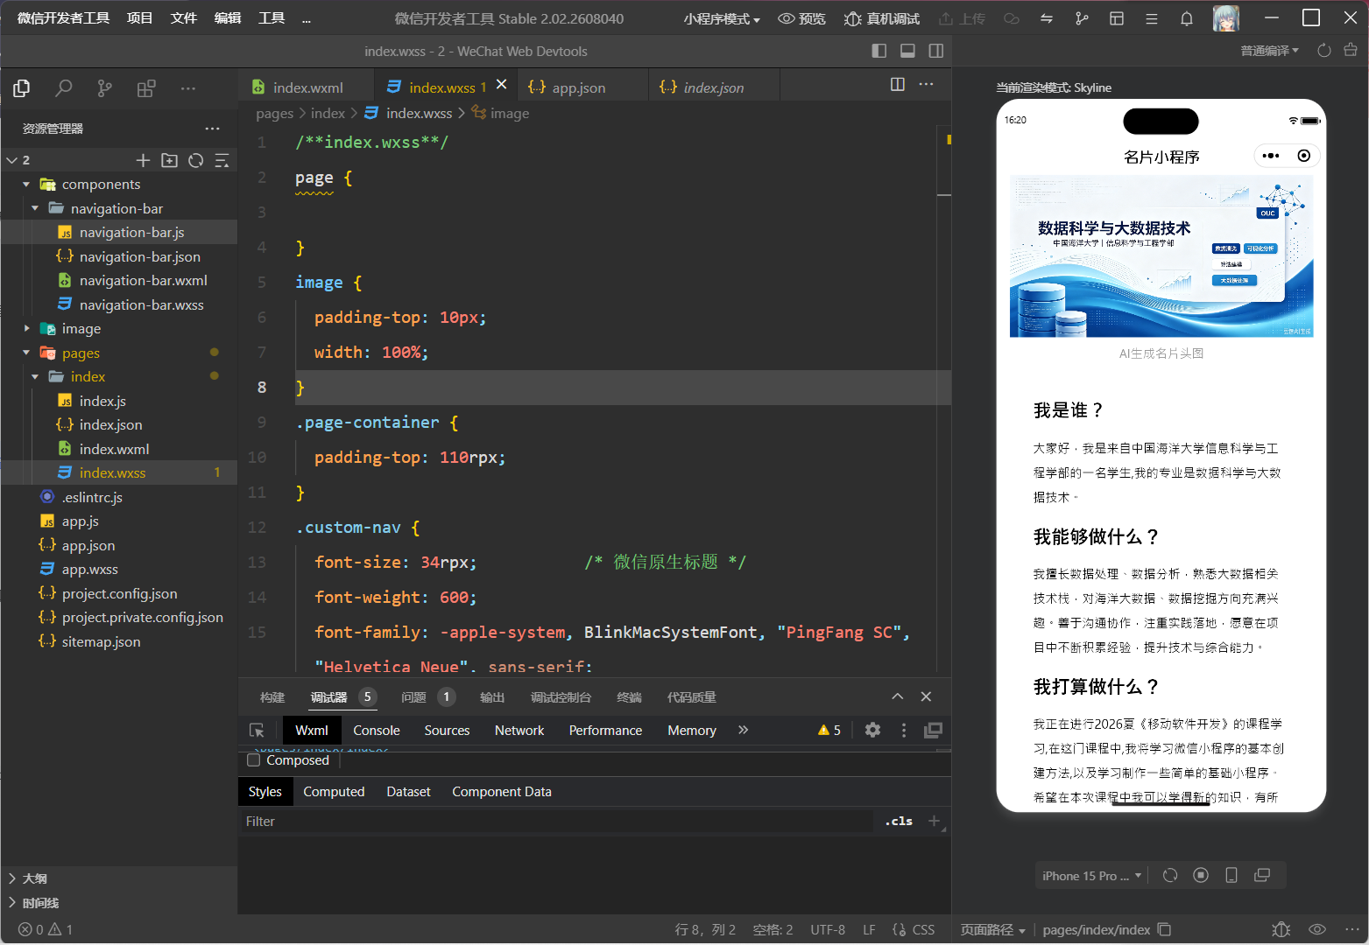Viewport: 1369px width, 945px height.
Task: Refresh the explorer file tree
Action: pyautogui.click(x=196, y=160)
